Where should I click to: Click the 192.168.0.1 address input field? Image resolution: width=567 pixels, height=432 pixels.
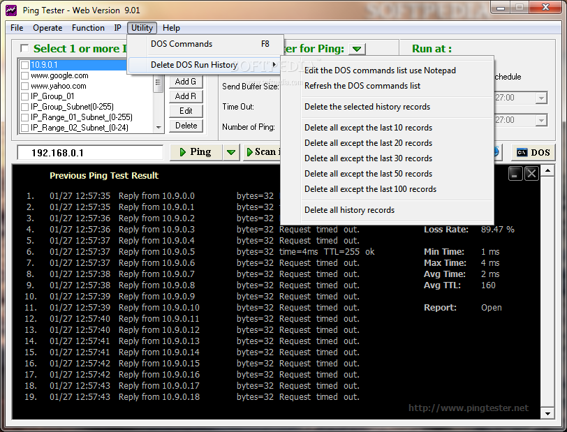(x=90, y=153)
